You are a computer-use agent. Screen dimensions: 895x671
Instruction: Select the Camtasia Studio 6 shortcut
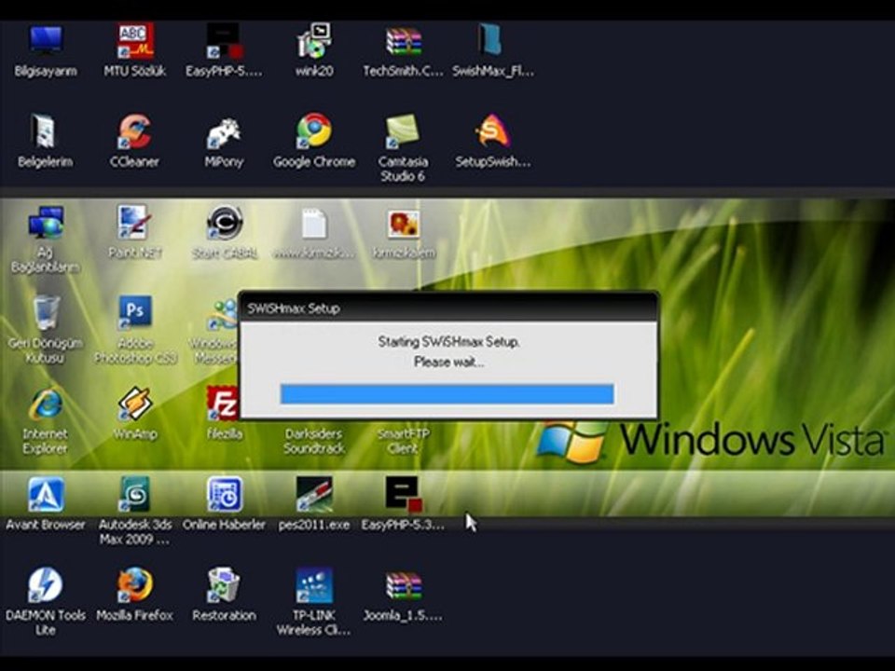403,131
